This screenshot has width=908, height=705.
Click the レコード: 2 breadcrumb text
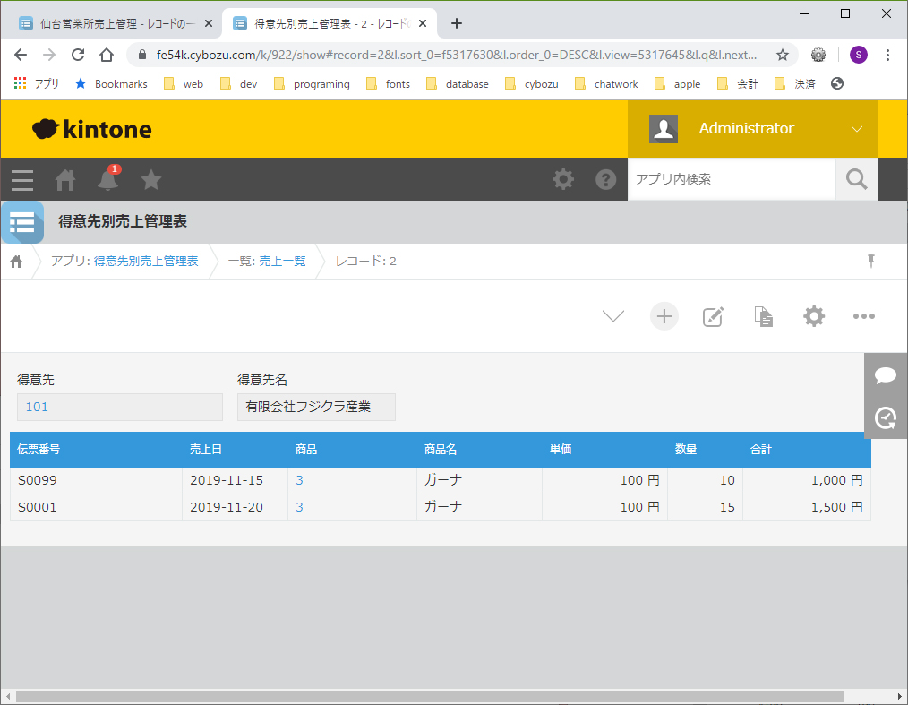(x=366, y=262)
